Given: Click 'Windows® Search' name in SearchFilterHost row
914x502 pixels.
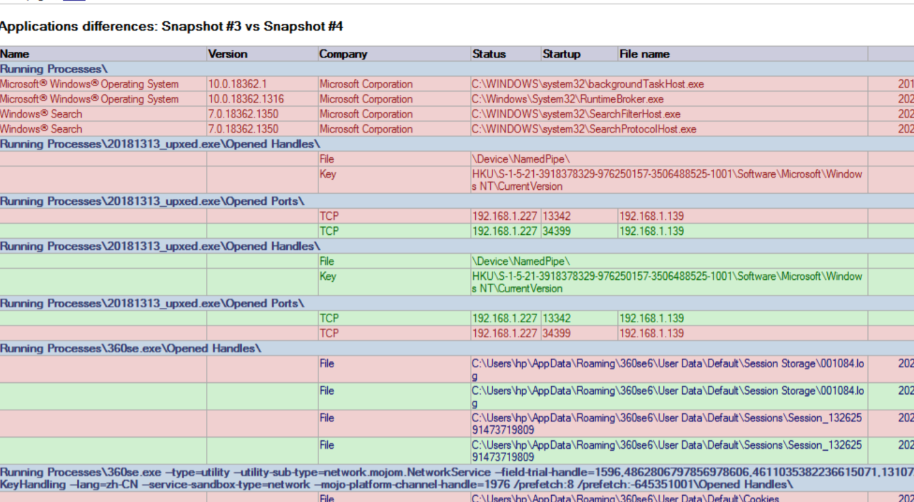Looking at the screenshot, I should [x=41, y=114].
